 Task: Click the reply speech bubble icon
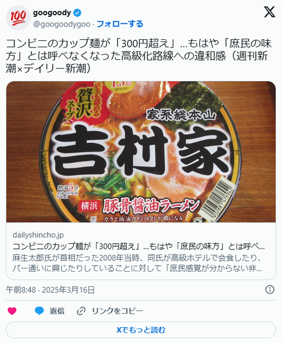tap(39, 311)
